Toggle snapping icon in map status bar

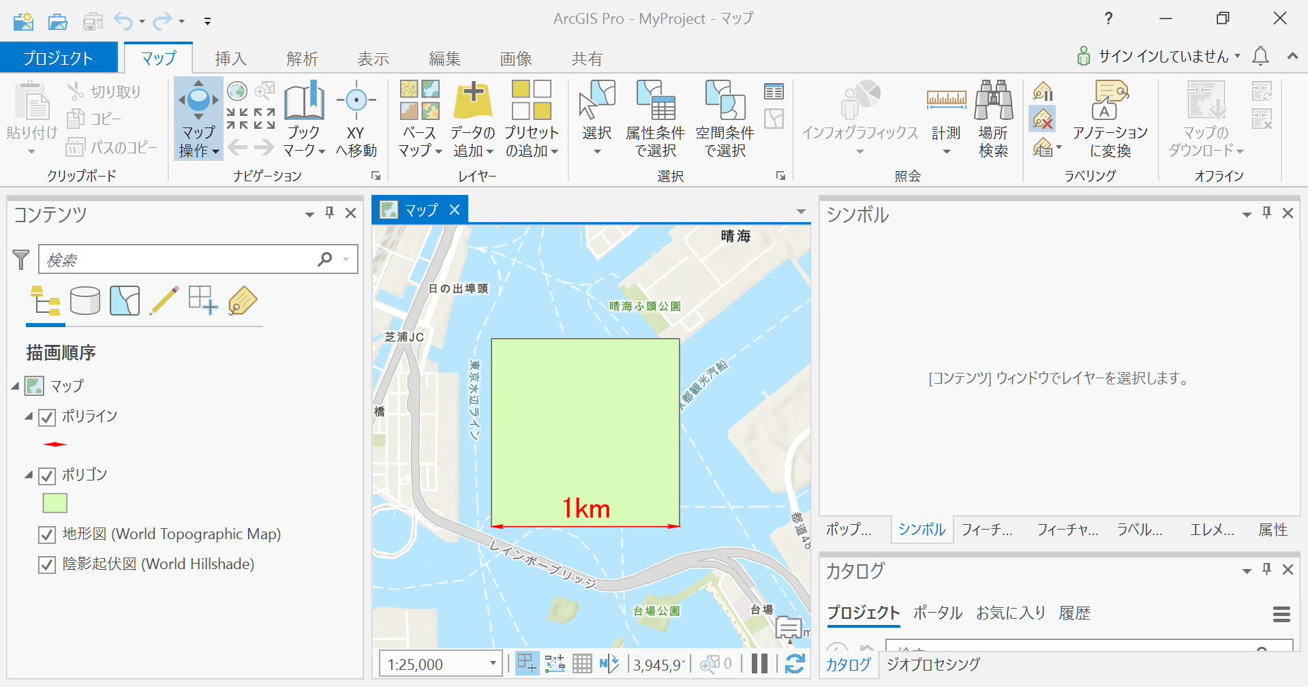527,663
